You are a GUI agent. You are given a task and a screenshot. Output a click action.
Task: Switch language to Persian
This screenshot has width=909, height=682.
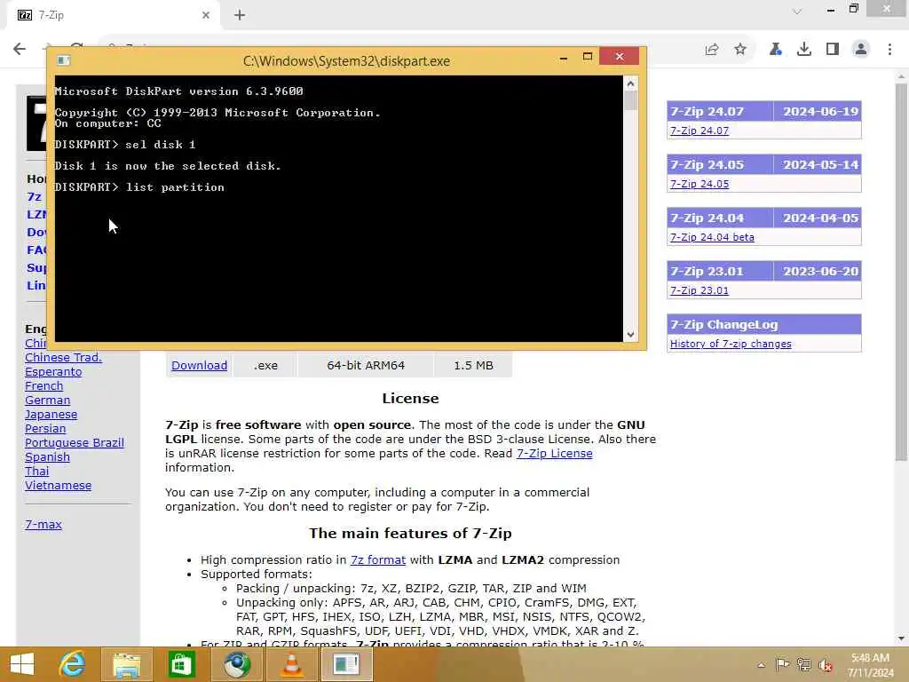45,429
